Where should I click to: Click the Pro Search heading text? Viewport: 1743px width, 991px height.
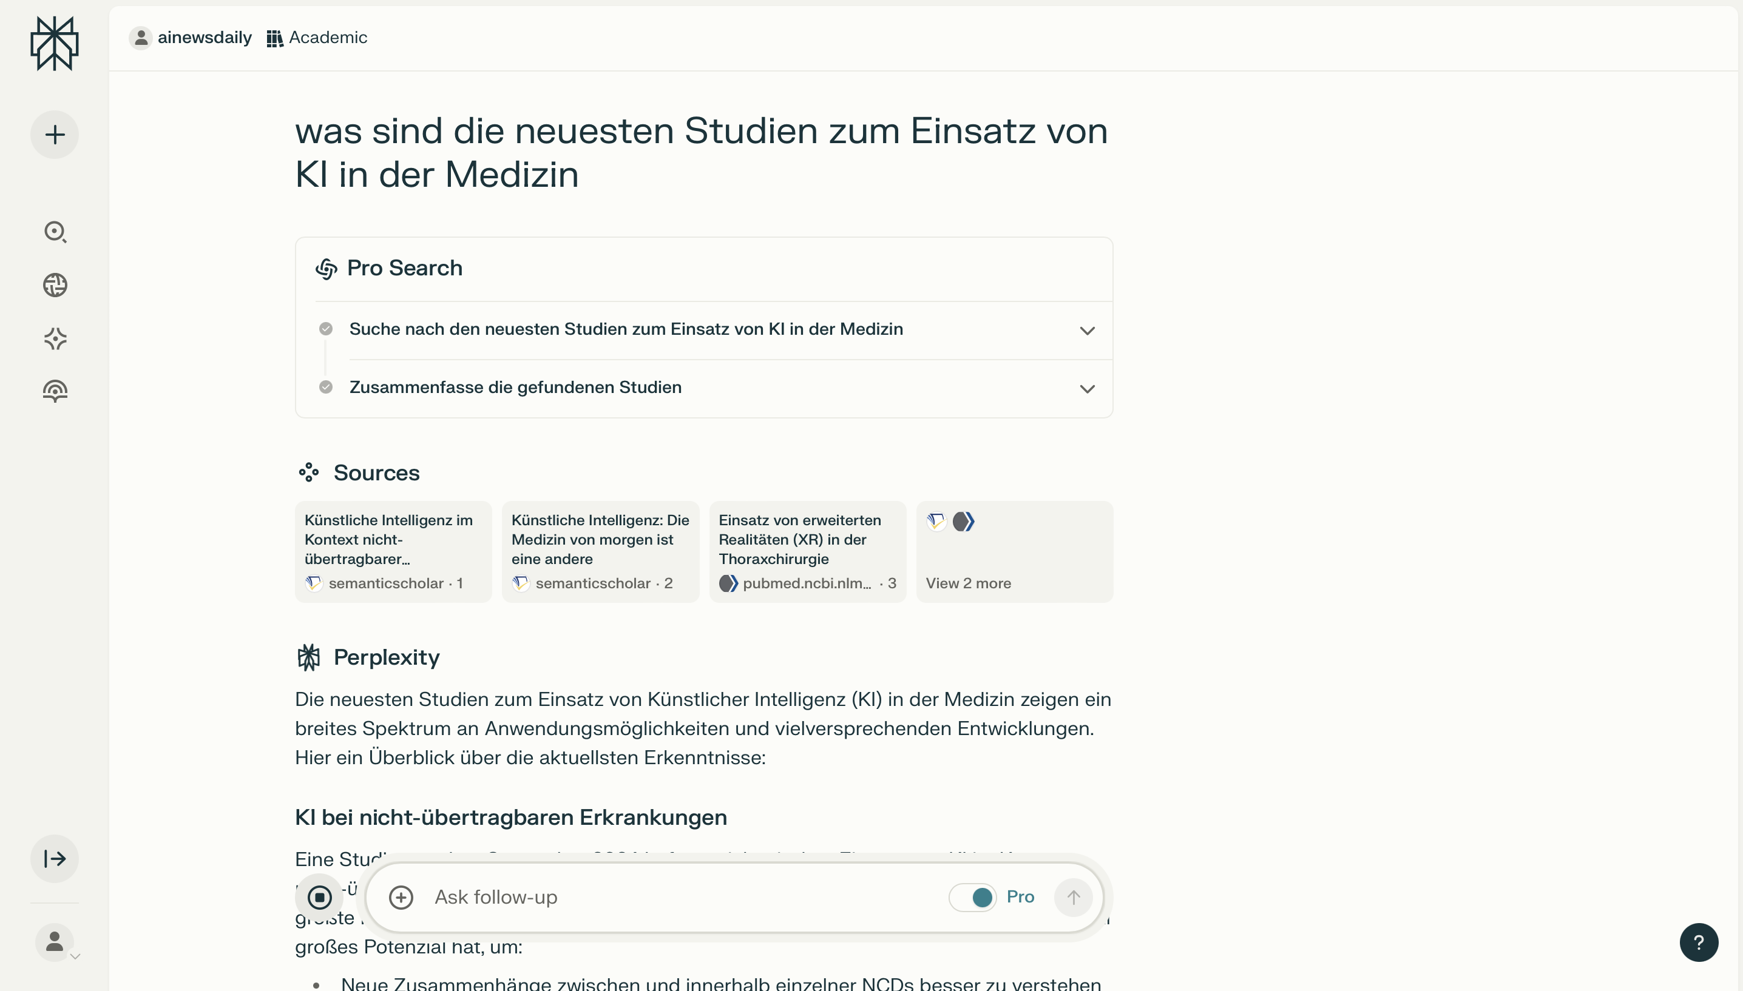(404, 268)
